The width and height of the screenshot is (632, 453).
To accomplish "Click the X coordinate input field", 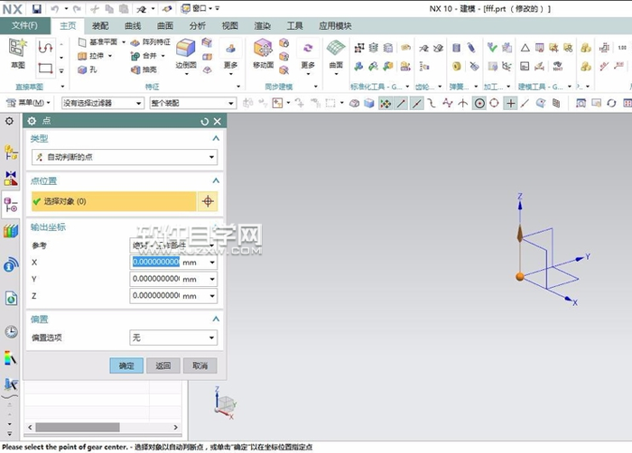I will [156, 263].
